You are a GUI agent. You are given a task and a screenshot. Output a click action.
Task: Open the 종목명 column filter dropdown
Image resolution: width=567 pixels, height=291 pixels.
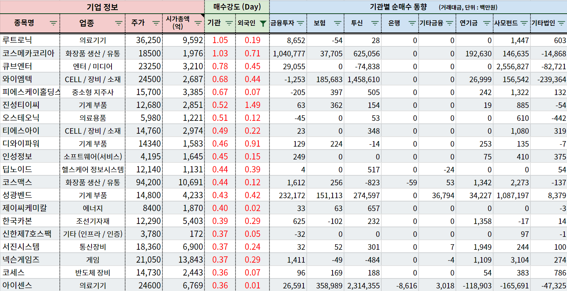54,23
